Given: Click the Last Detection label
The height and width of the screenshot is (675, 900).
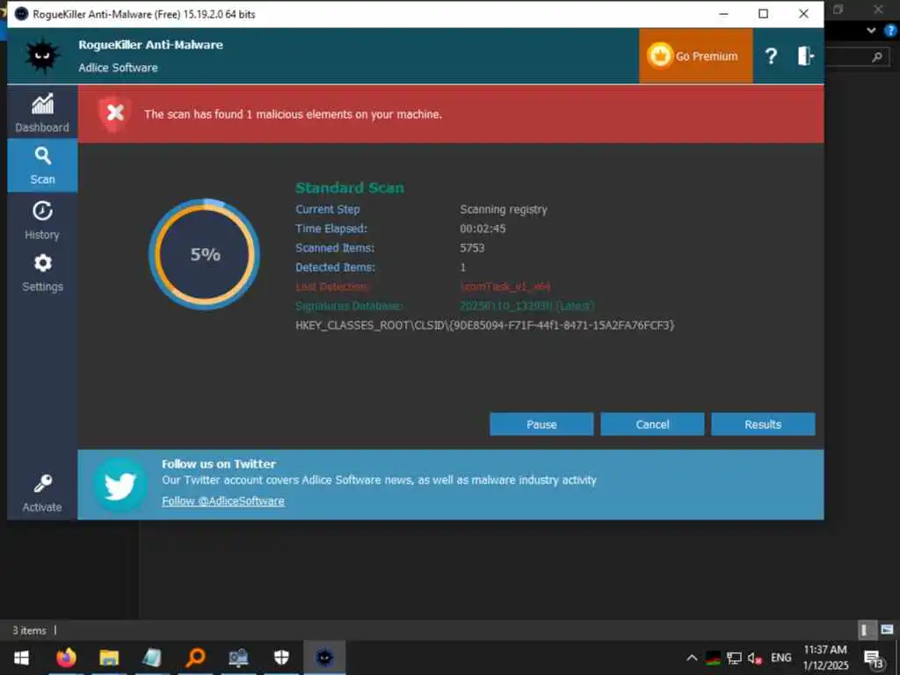Looking at the screenshot, I should coord(332,287).
